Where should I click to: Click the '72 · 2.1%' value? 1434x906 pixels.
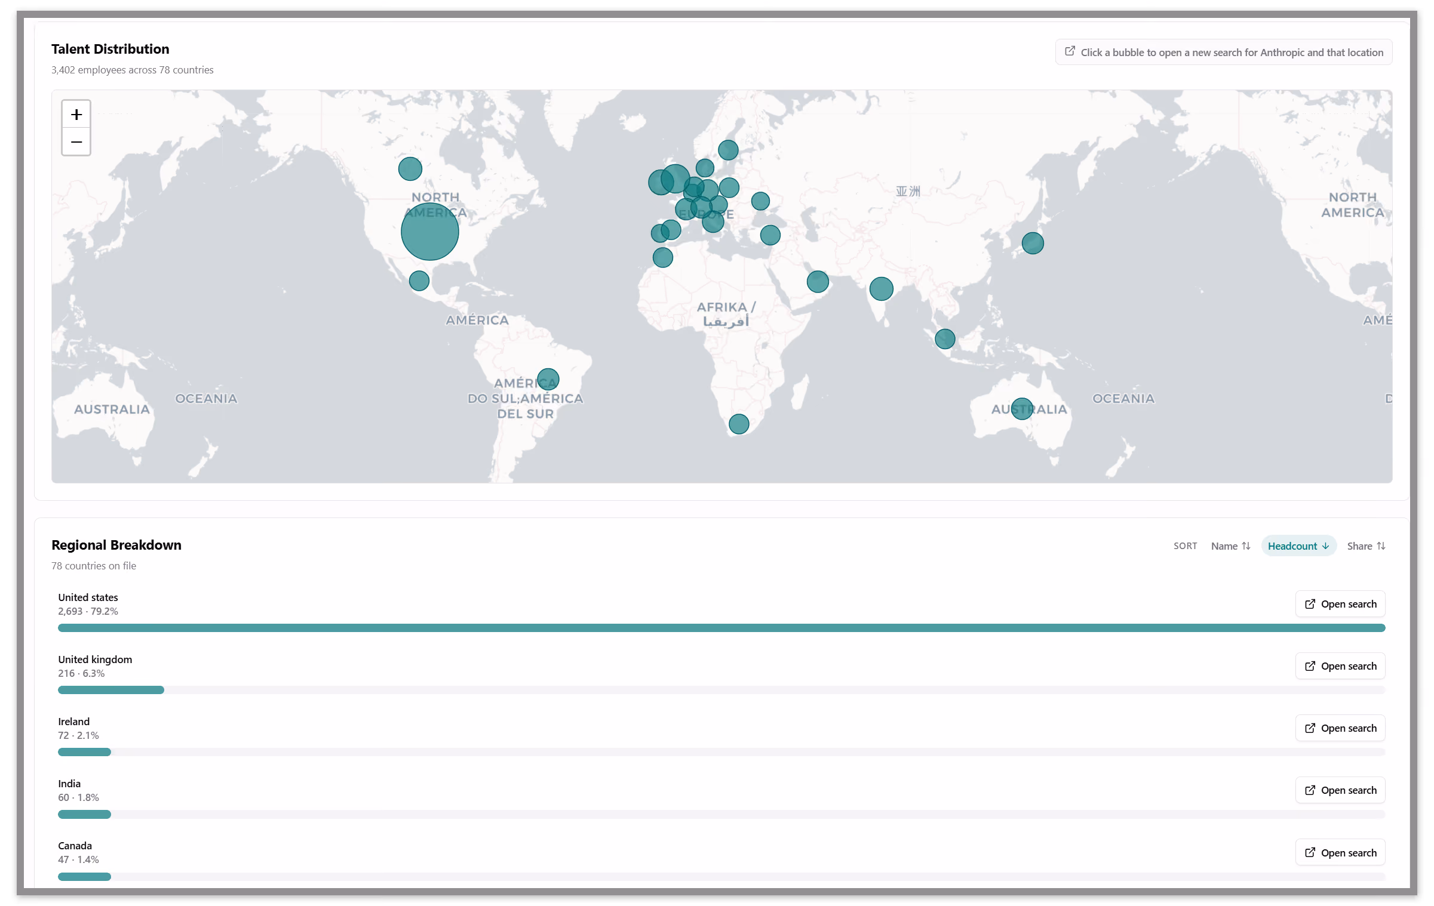78,735
